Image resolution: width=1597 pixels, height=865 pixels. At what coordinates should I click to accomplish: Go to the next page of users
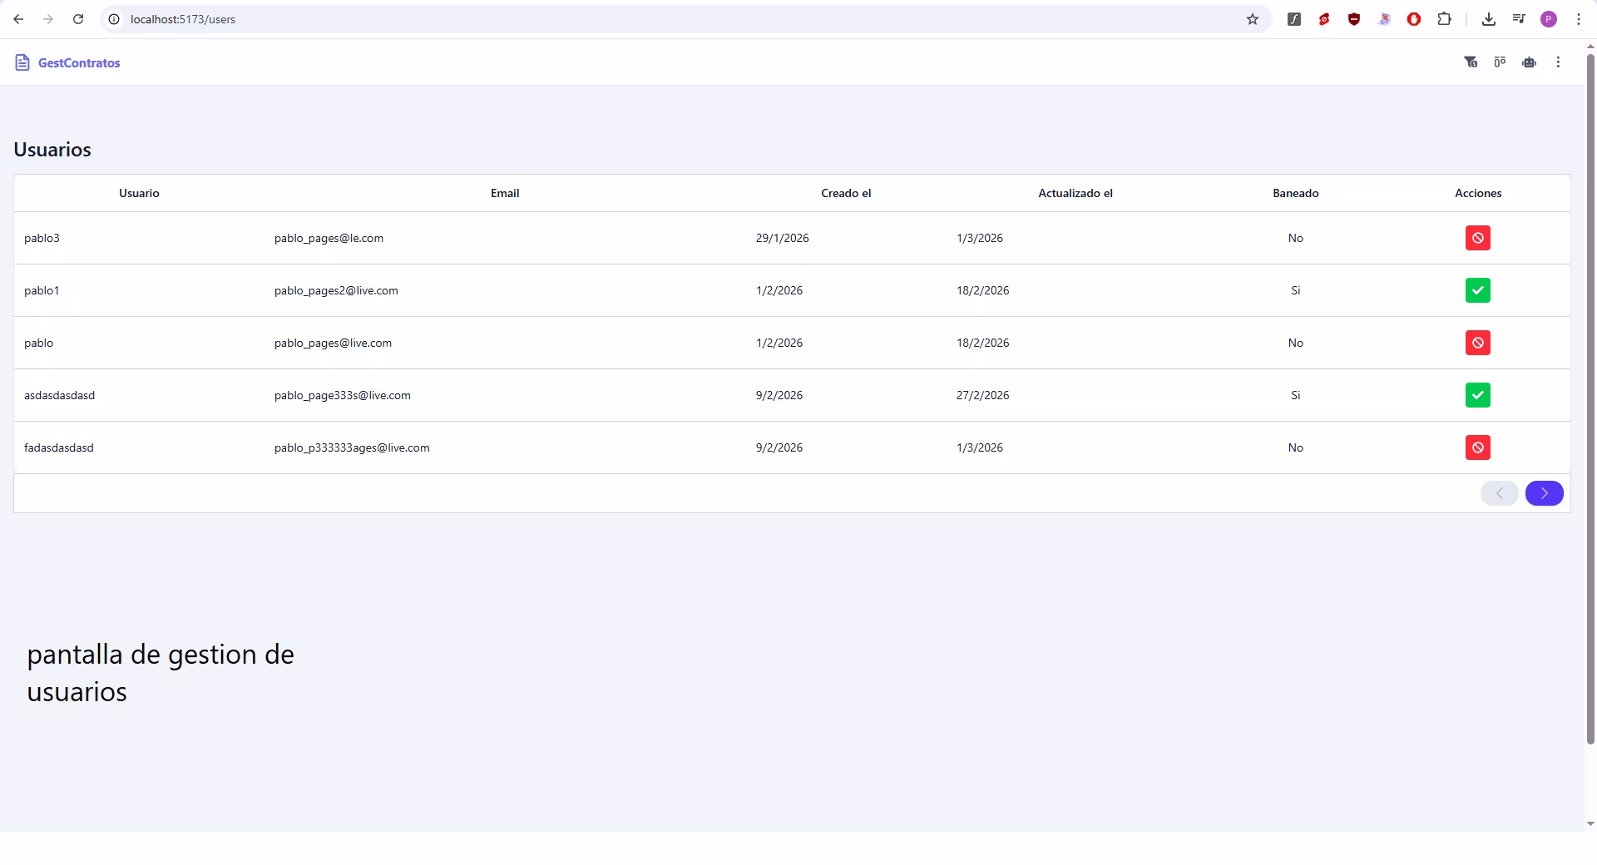(1544, 492)
